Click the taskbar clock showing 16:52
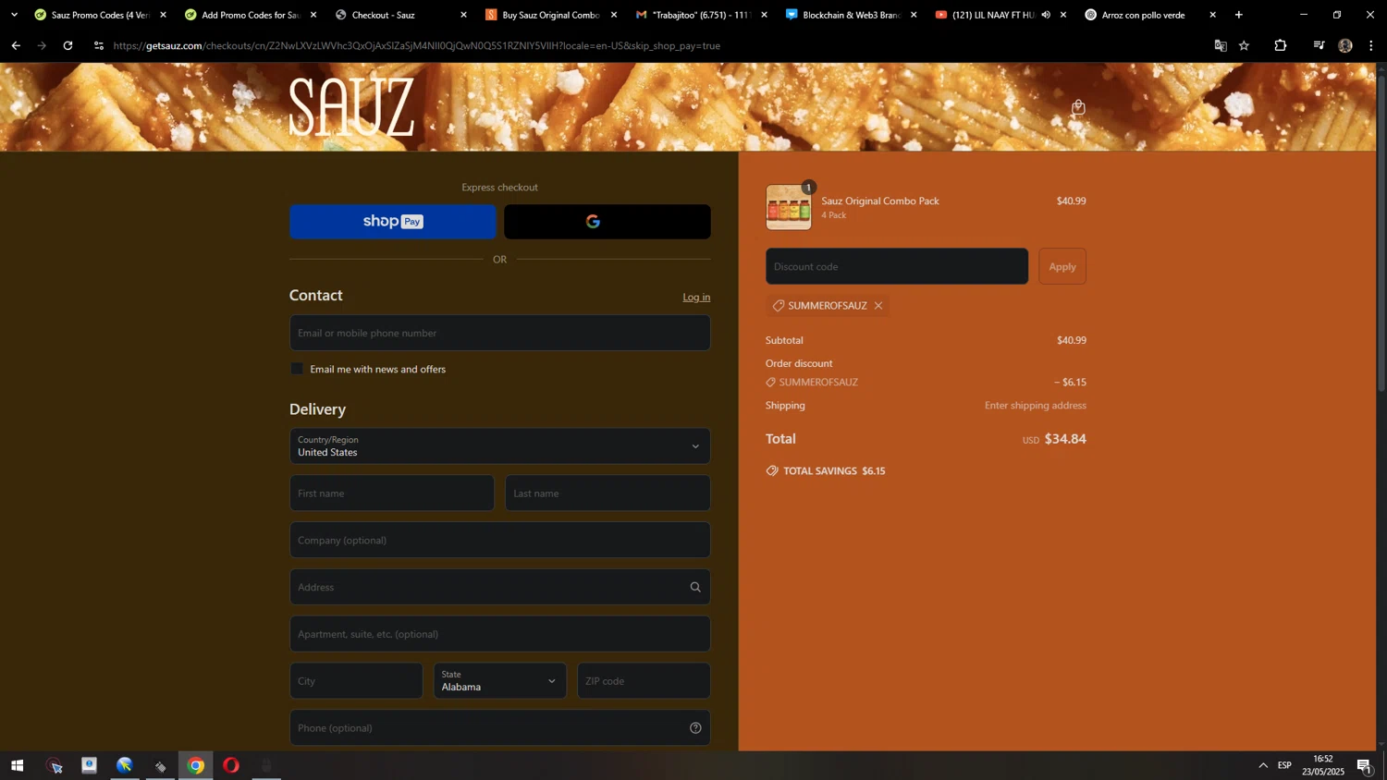 pyautogui.click(x=1323, y=765)
